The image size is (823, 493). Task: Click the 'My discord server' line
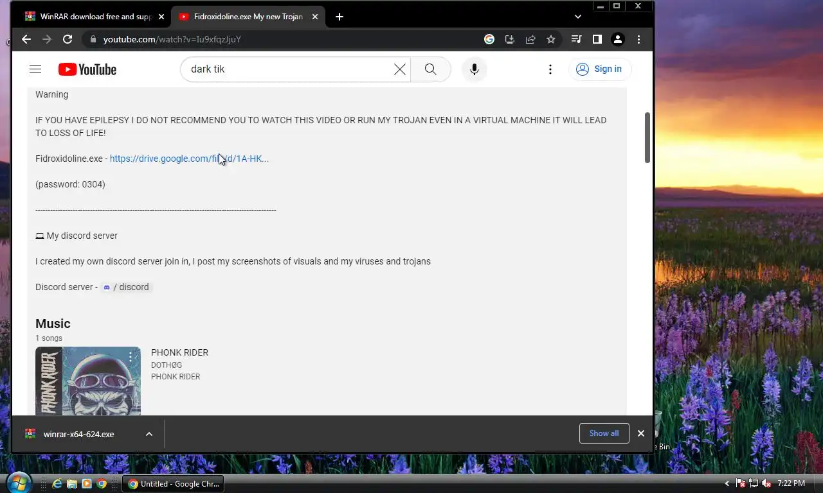[77, 236]
